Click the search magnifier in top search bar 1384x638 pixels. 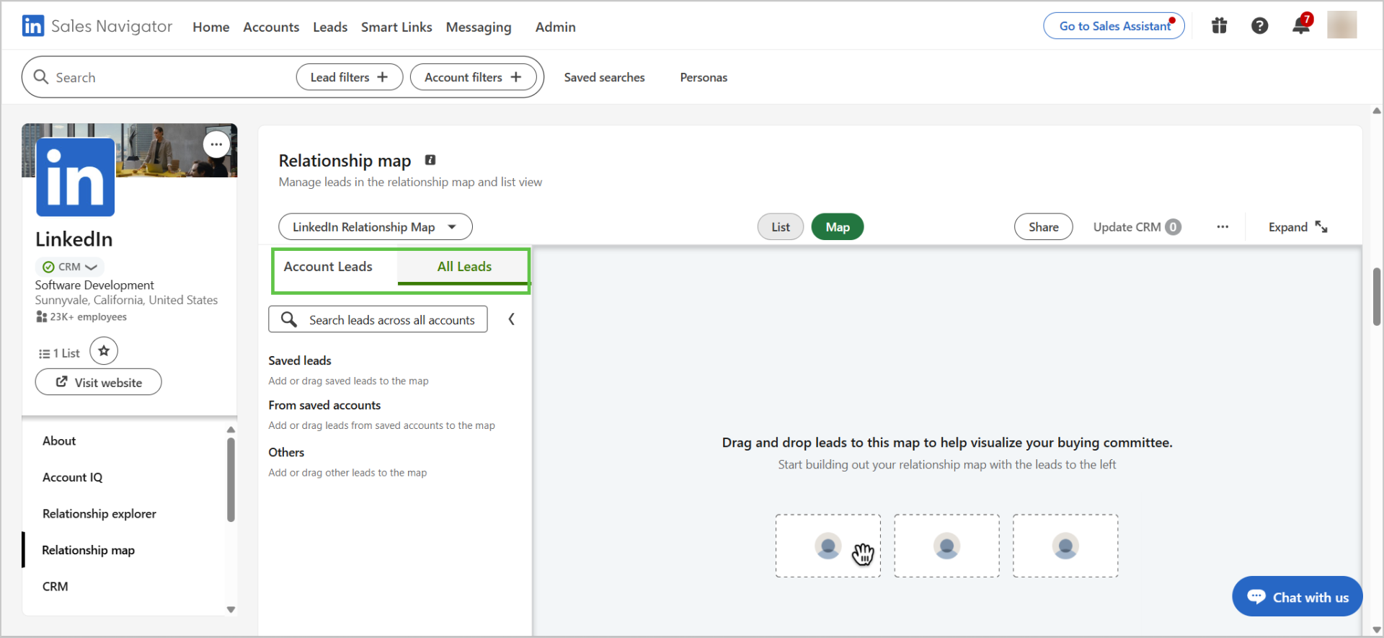41,76
